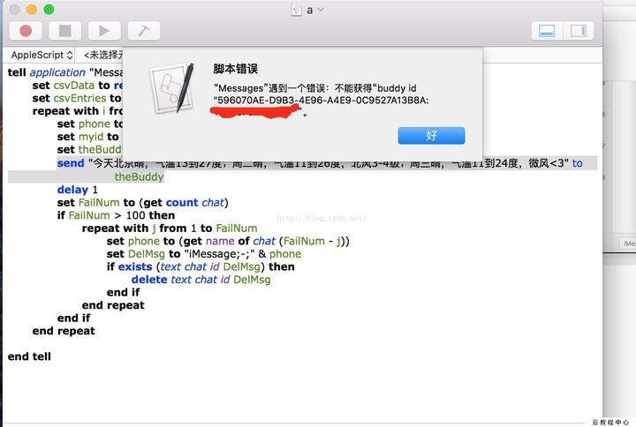Click the document proxy icon in title bar
The width and height of the screenshot is (636, 427).
297,10
